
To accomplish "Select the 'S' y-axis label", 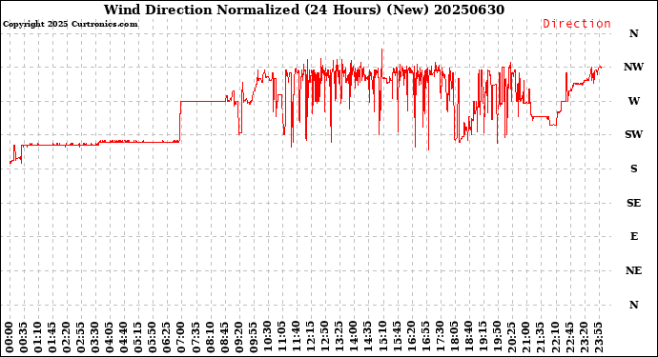I will [x=633, y=169].
